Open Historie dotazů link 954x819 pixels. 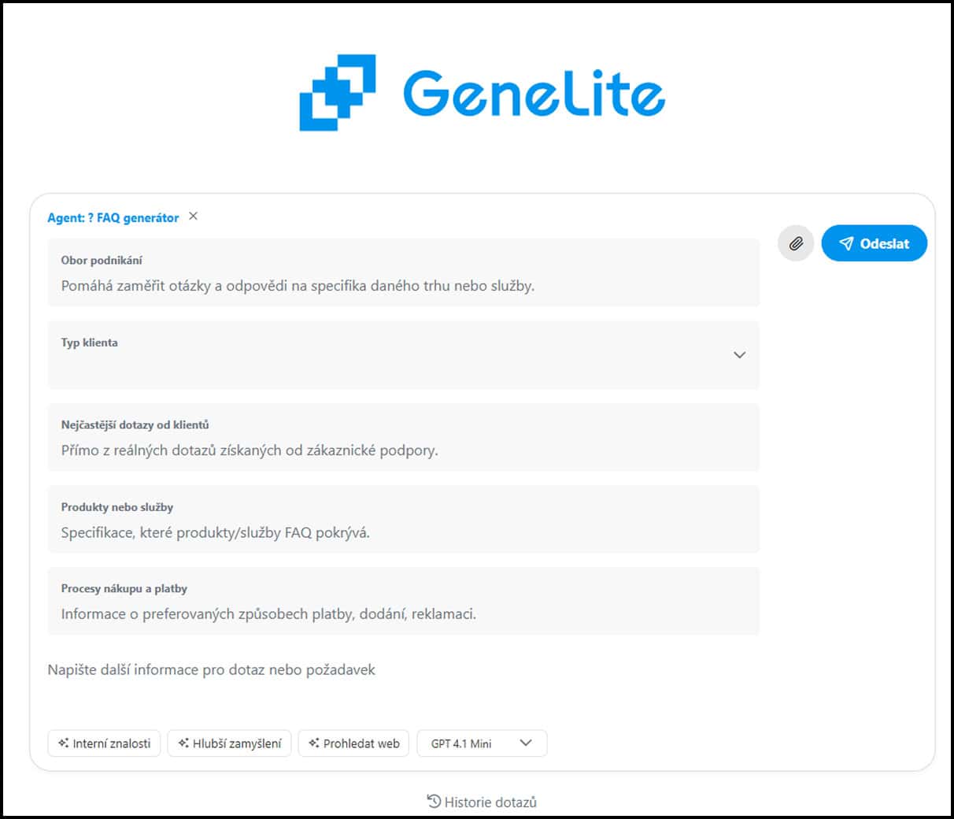tap(482, 802)
